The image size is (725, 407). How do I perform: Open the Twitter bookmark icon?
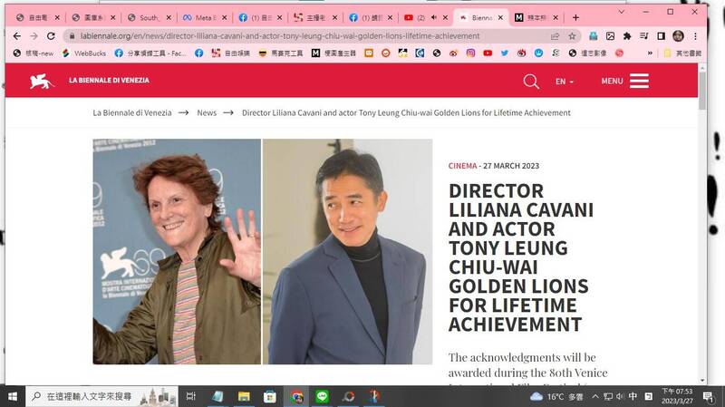point(505,53)
